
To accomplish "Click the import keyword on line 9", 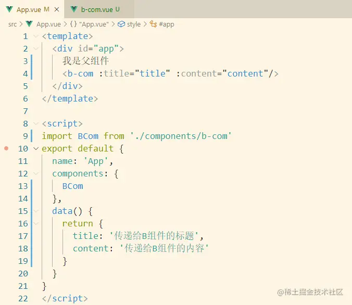I will click(57, 136).
